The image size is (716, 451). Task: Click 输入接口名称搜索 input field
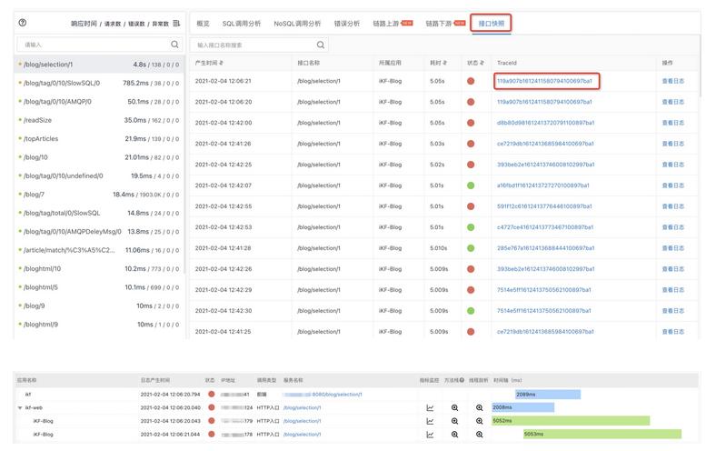point(259,45)
